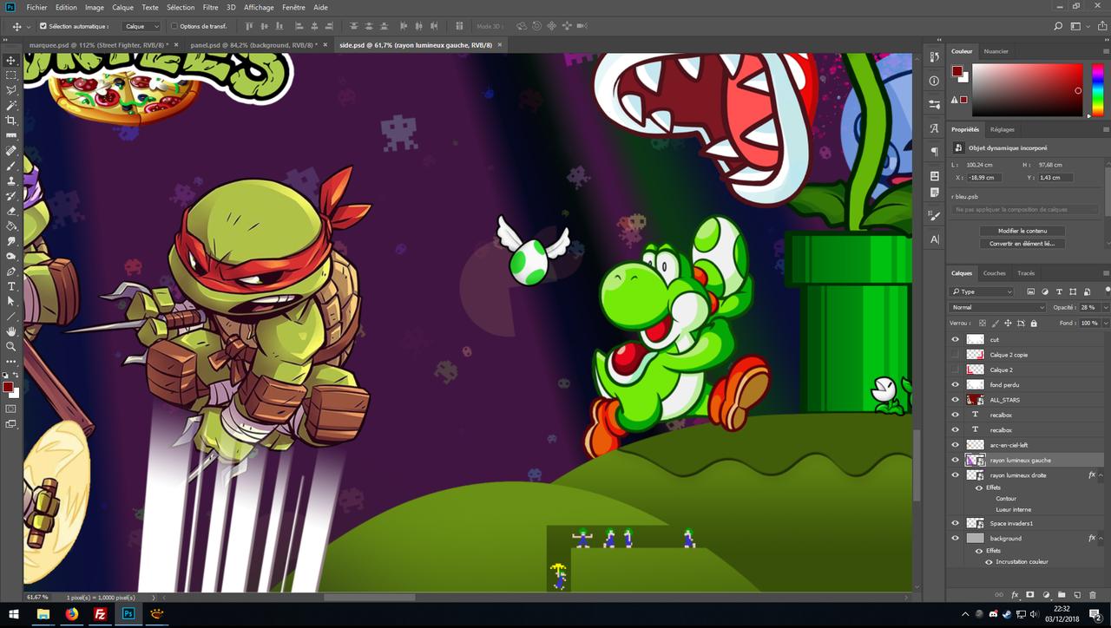
Task: Hide the arc-en-ciel-left layer
Action: pos(956,445)
